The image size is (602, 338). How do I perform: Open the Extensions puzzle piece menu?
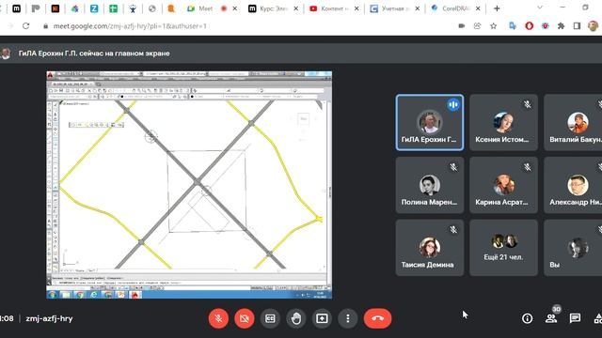(x=561, y=26)
